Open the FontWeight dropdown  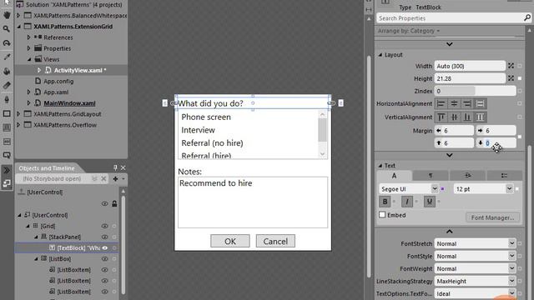511,268
